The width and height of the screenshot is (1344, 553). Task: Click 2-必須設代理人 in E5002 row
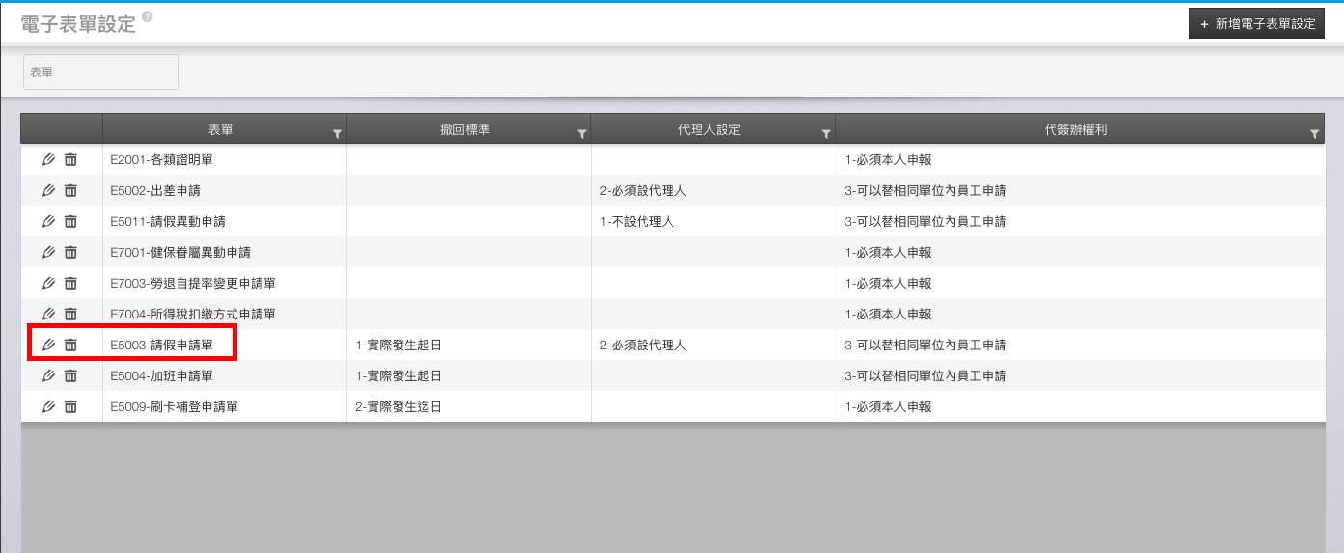pyautogui.click(x=643, y=190)
